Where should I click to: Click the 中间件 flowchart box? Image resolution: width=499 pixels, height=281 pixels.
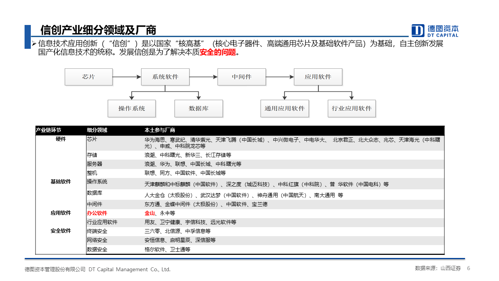[241, 77]
